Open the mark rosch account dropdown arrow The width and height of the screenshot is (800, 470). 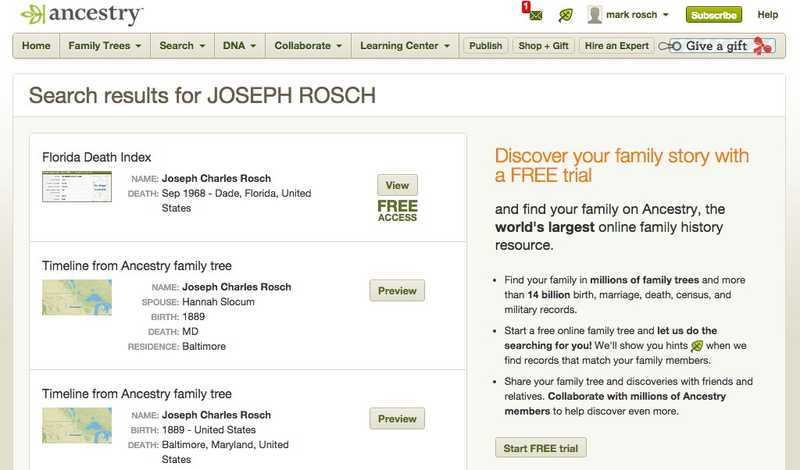(x=666, y=15)
